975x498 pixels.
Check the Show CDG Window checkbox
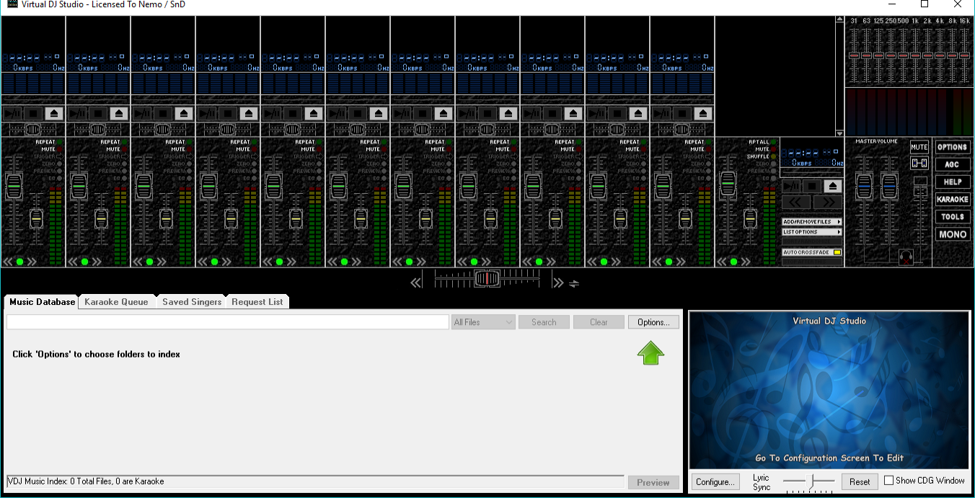point(889,480)
